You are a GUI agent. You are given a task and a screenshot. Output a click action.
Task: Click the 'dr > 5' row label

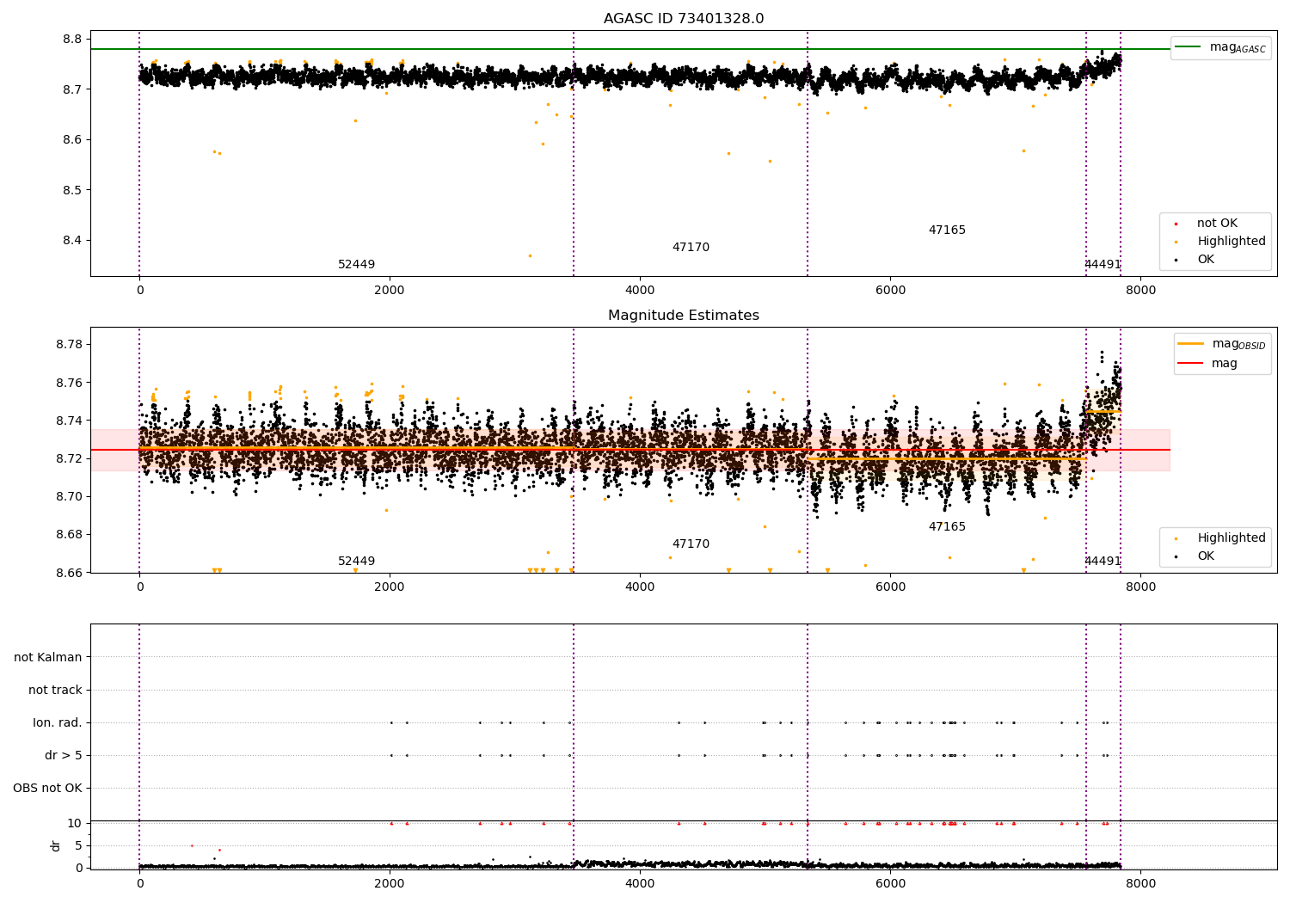(x=64, y=756)
